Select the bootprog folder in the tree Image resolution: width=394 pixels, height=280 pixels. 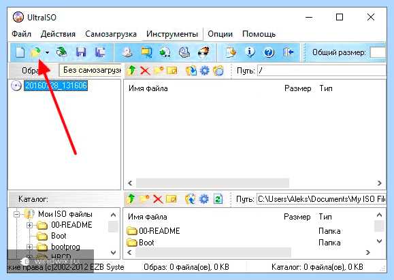(65, 247)
